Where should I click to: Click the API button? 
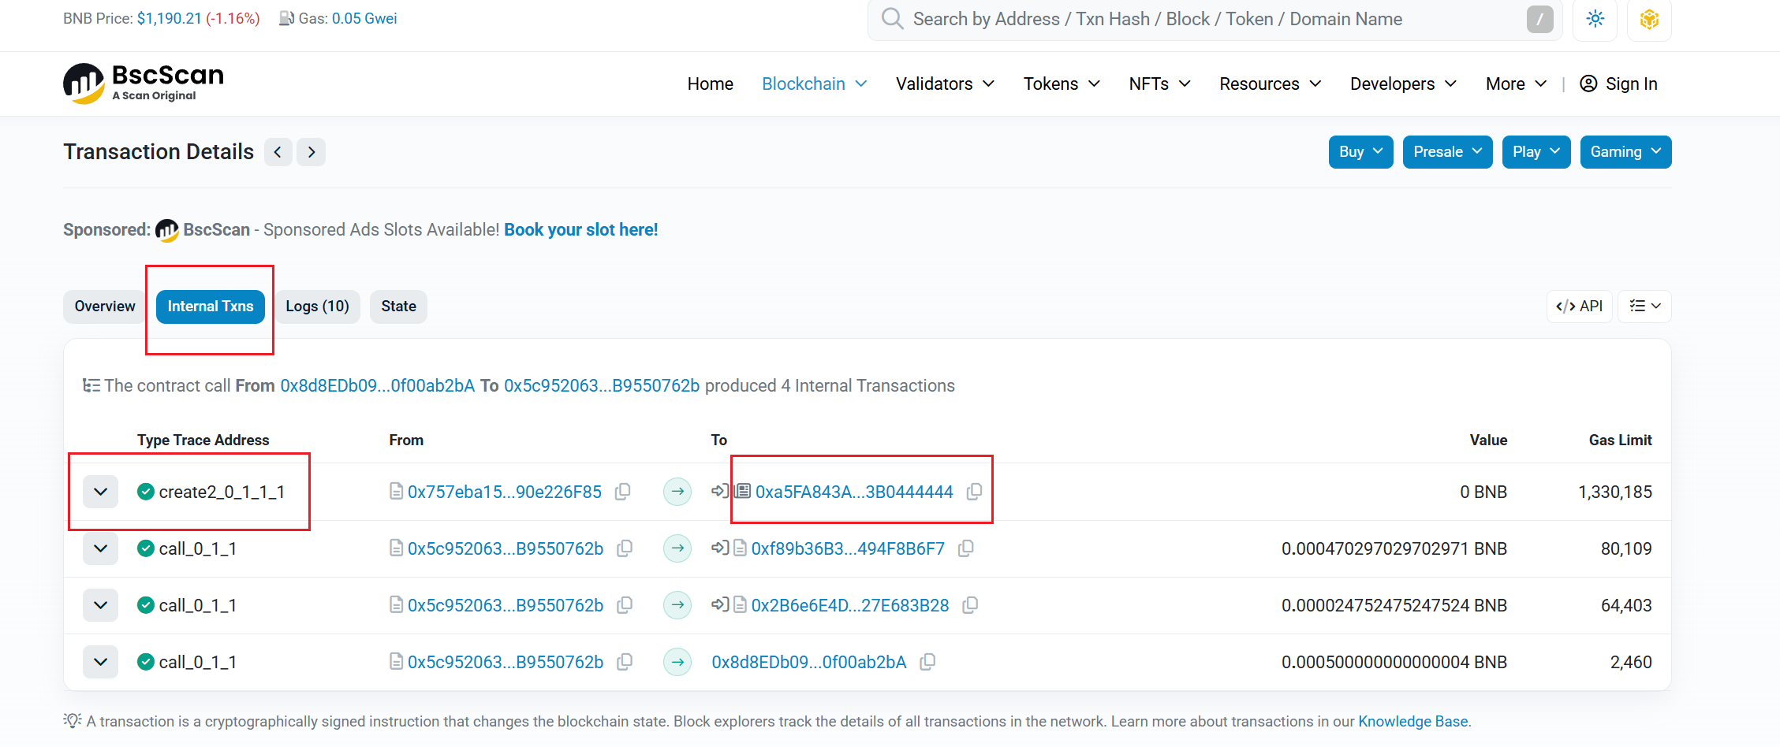tap(1579, 307)
